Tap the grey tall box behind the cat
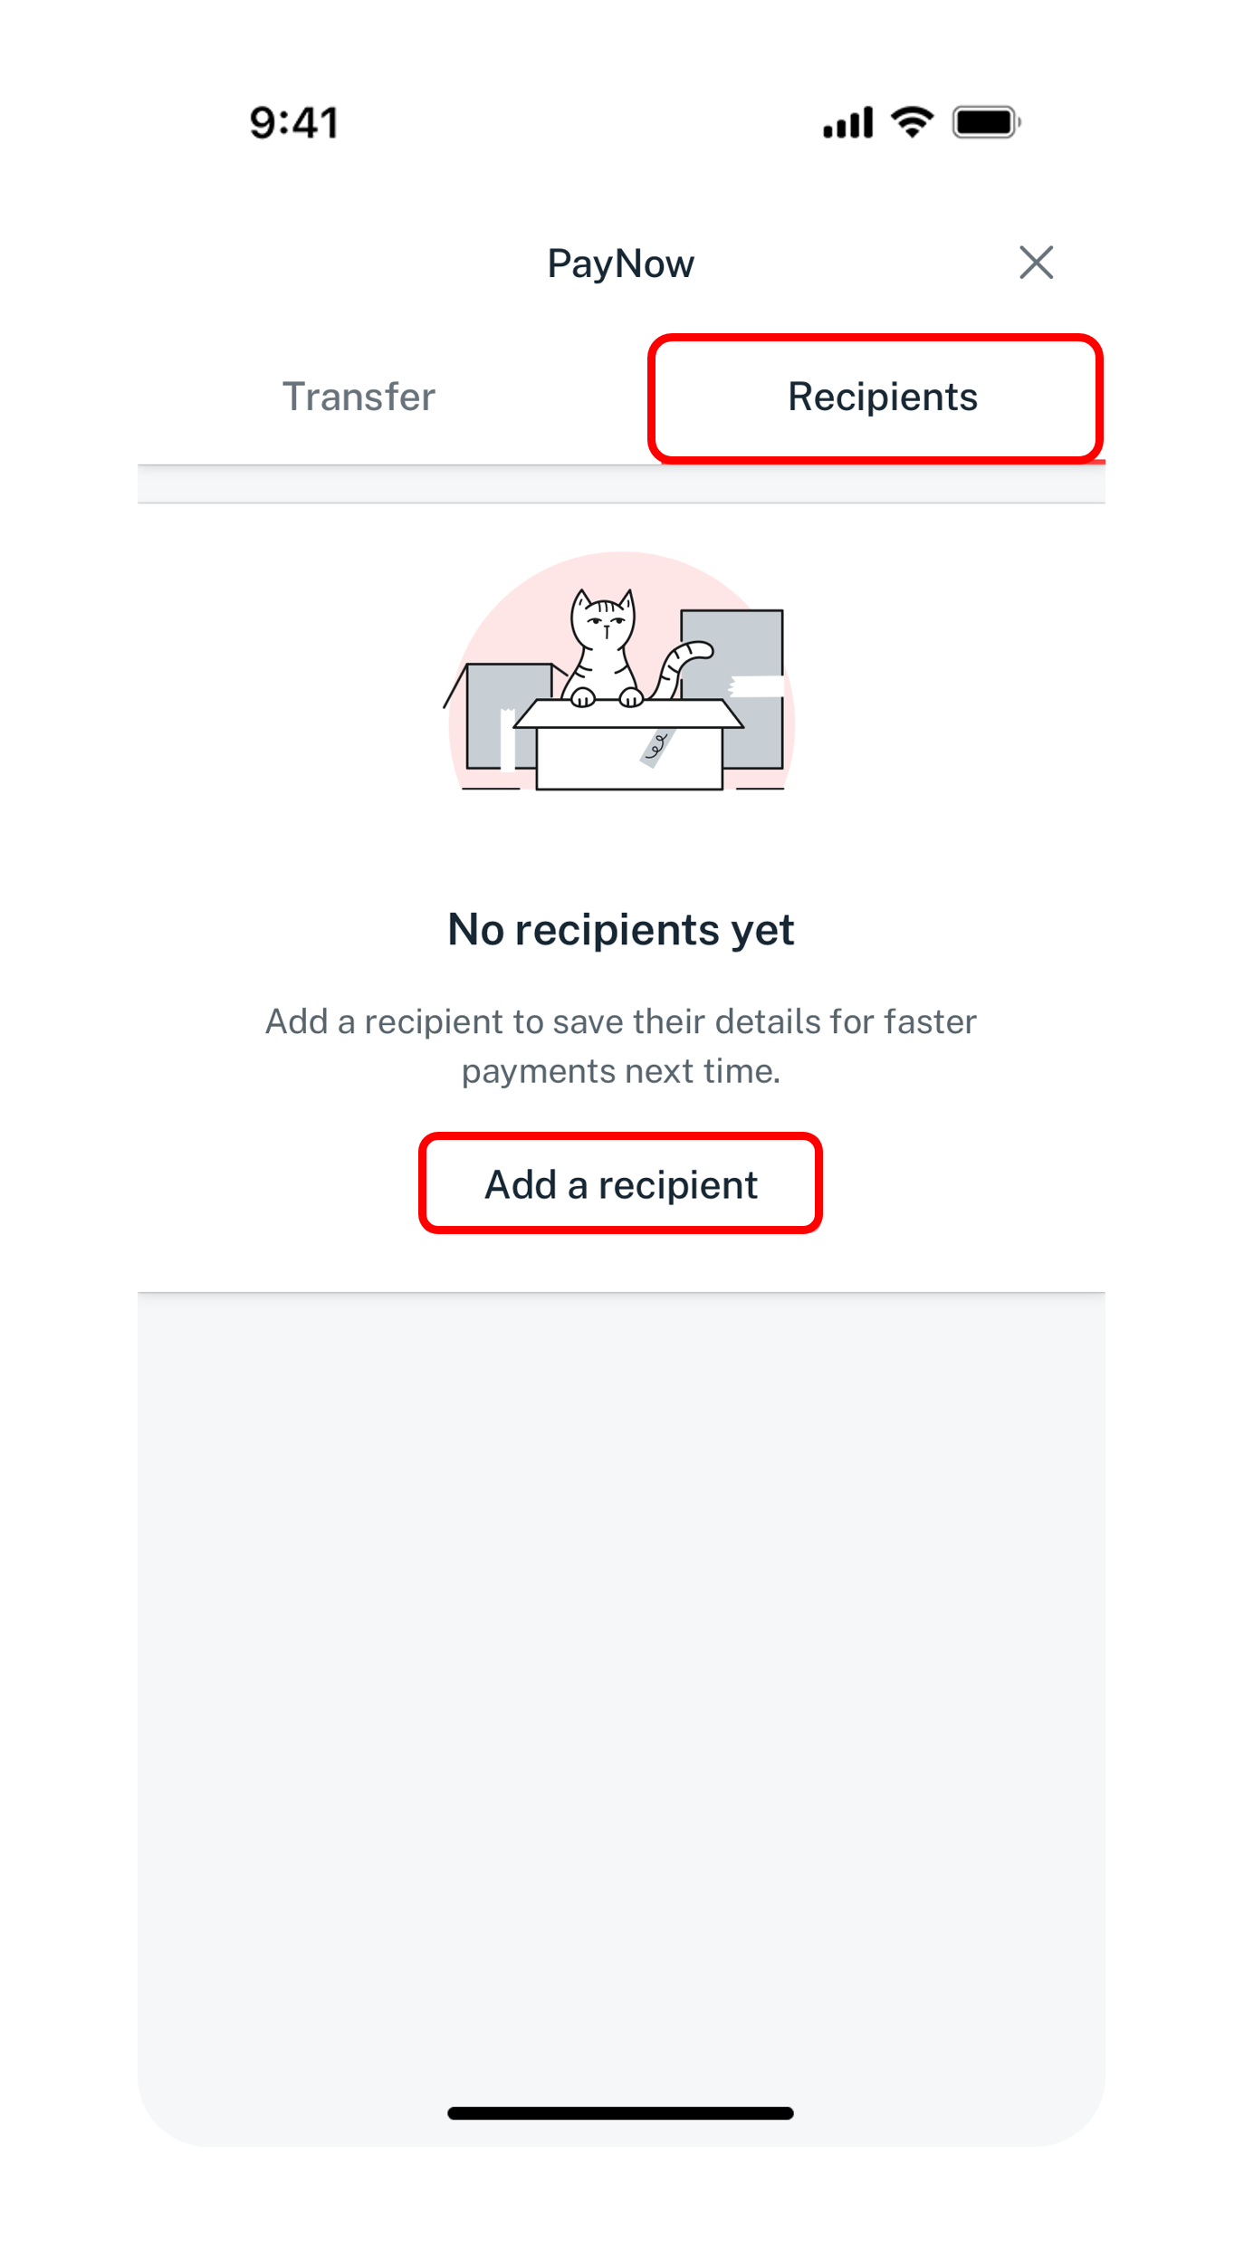1244x2241 pixels. click(732, 688)
